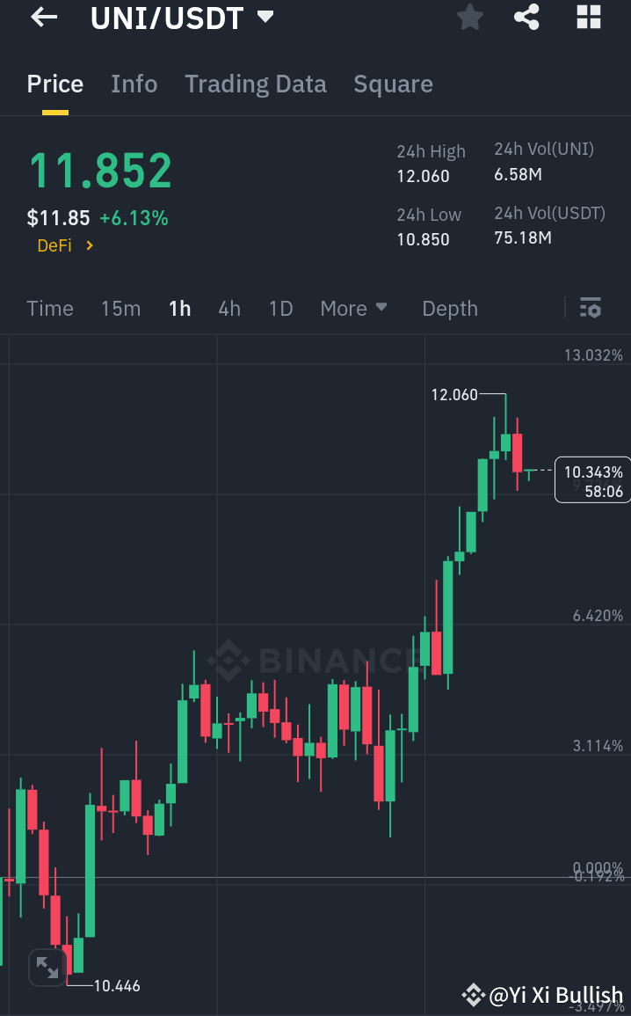The height and width of the screenshot is (1016, 631).
Task: Star UNI/USDT as a favorite
Action: click(469, 17)
